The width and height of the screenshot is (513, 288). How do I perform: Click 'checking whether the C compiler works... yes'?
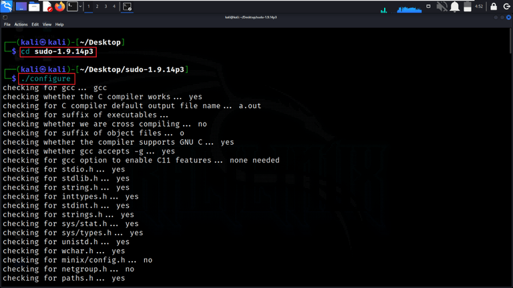click(102, 97)
